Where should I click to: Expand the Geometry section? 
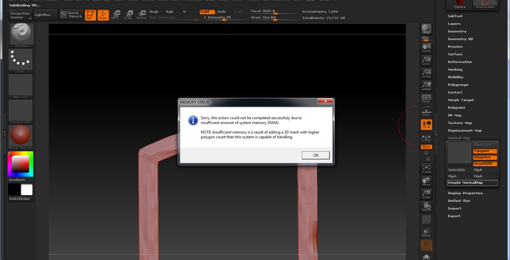click(x=457, y=31)
